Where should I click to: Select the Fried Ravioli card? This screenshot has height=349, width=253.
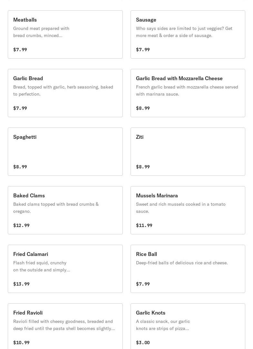click(x=28, y=313)
